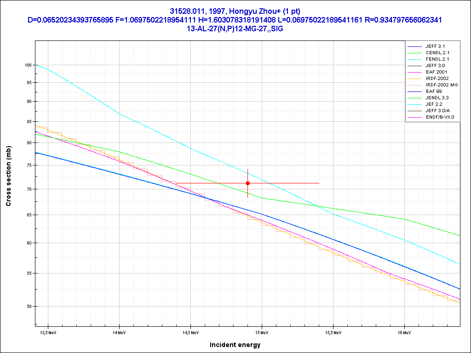Click the FENDL 2.1 legend label
The image size is (471, 353).
pyautogui.click(x=437, y=59)
